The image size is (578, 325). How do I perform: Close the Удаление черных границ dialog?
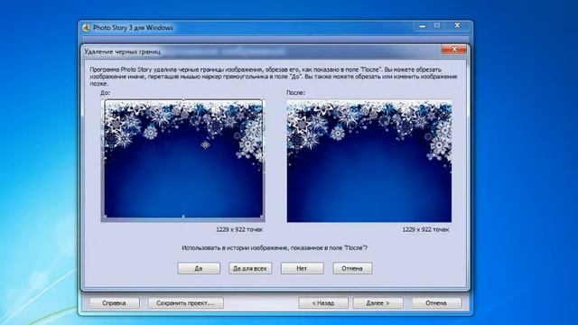pyautogui.click(x=453, y=50)
